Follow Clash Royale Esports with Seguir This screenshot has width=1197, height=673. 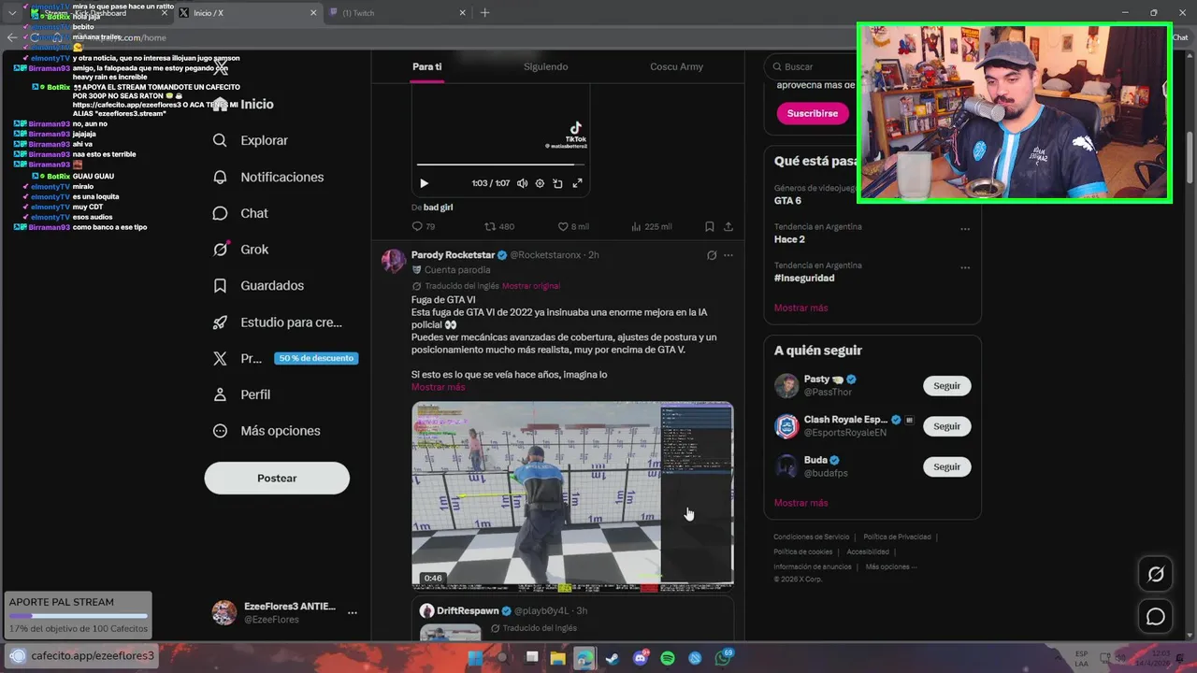pos(946,426)
